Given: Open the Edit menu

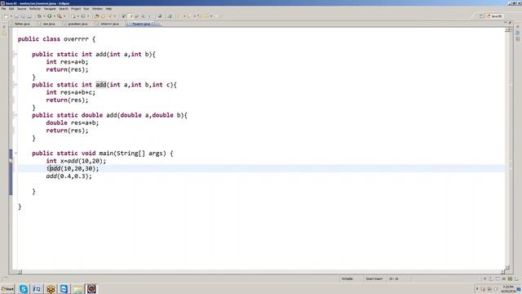Looking at the screenshot, I should tap(11, 9).
